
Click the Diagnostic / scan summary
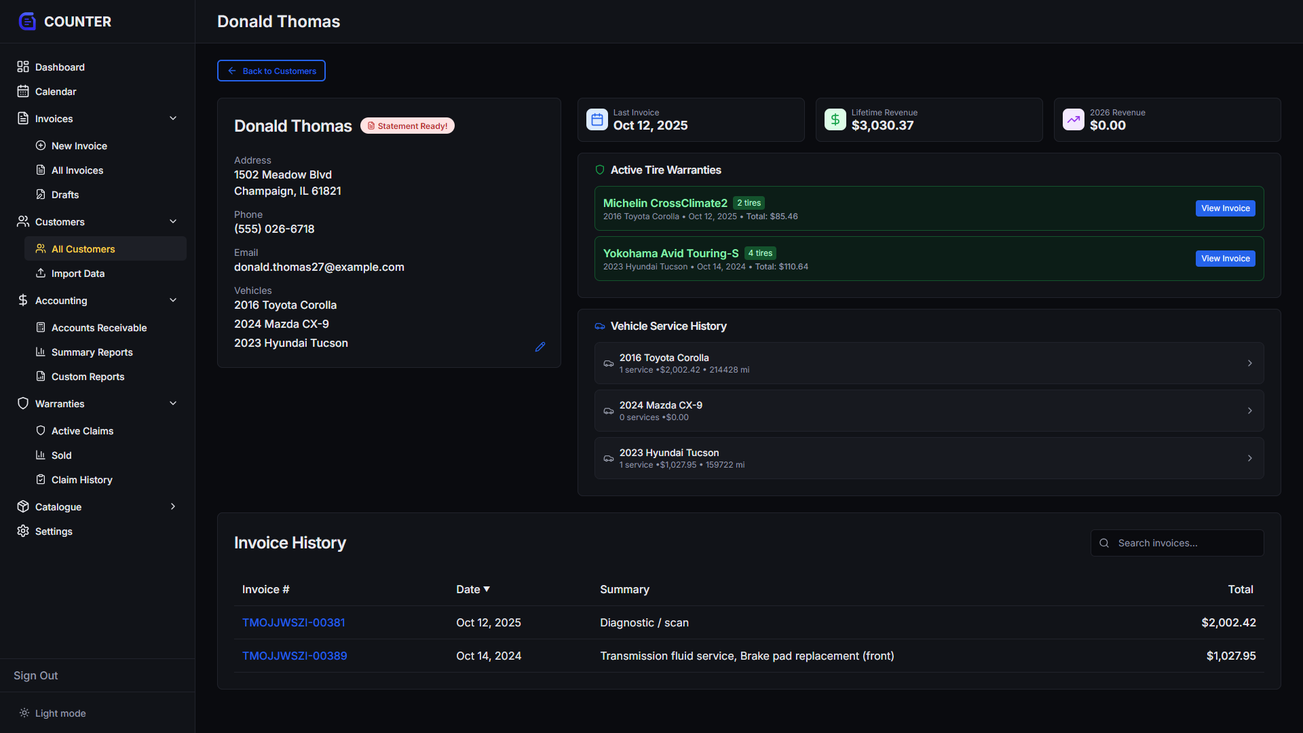[x=644, y=622]
